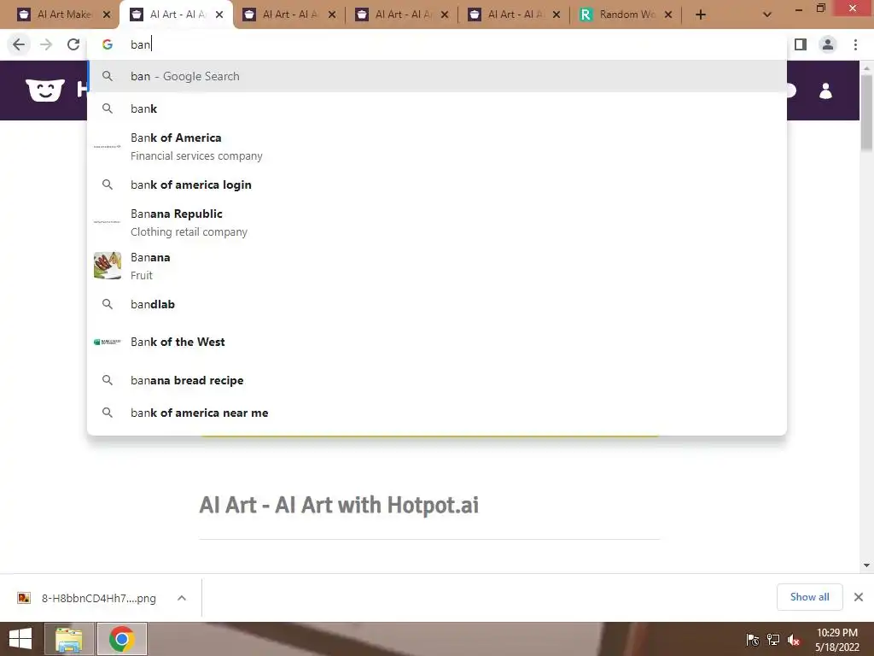Click the network tray icon
The width and height of the screenshot is (874, 656).
(x=773, y=640)
